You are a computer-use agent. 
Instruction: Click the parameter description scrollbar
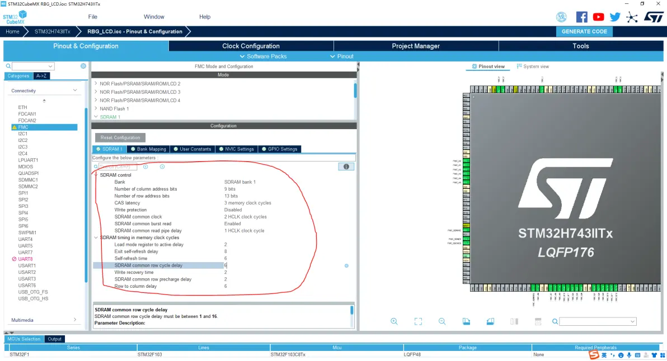(x=352, y=310)
